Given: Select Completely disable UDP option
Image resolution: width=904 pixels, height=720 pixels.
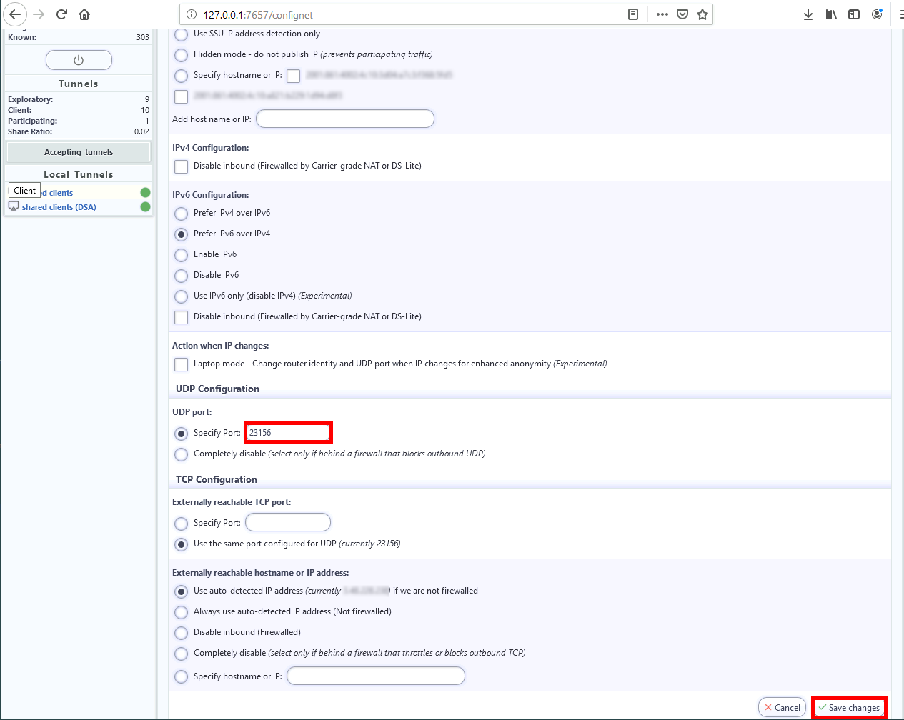Looking at the screenshot, I should coord(182,454).
